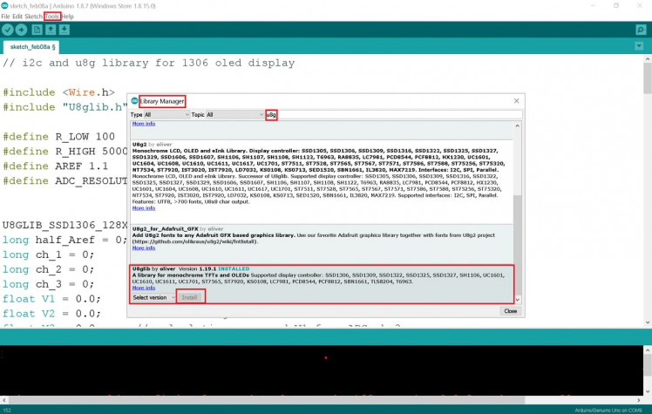Click the Library Manager list scrollbar thumb
The image size is (652, 414).
tap(517, 245)
